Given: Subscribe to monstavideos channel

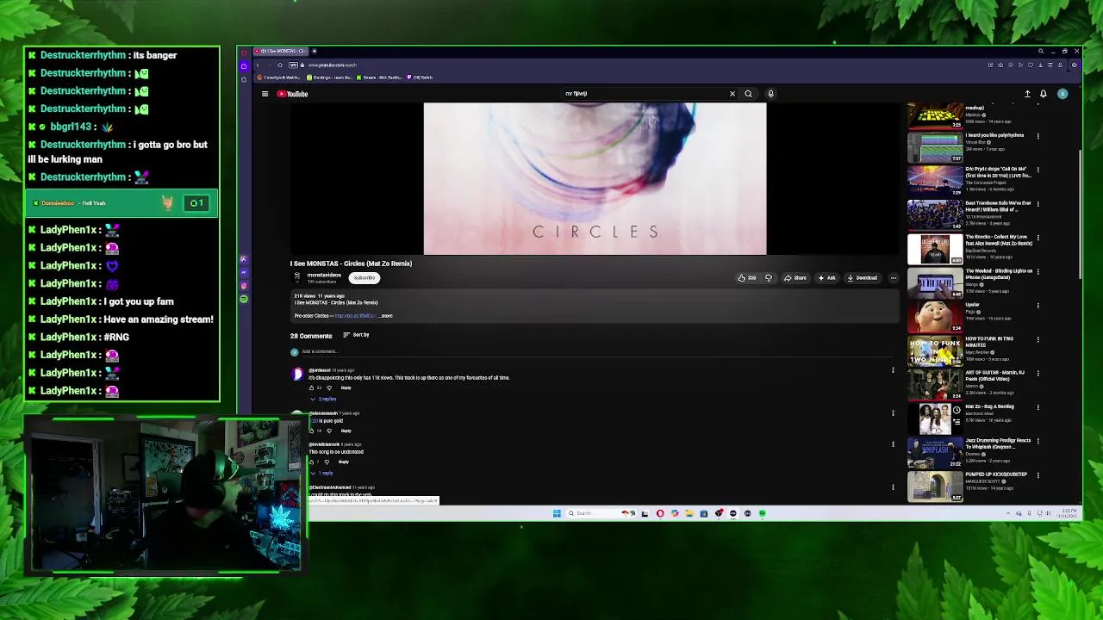Looking at the screenshot, I should pos(365,277).
